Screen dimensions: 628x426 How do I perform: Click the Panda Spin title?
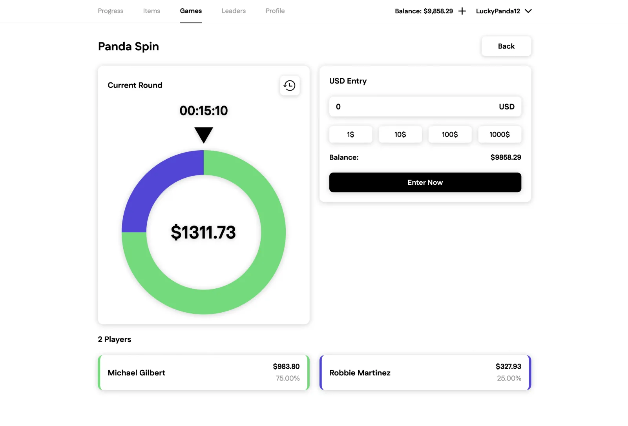[128, 46]
